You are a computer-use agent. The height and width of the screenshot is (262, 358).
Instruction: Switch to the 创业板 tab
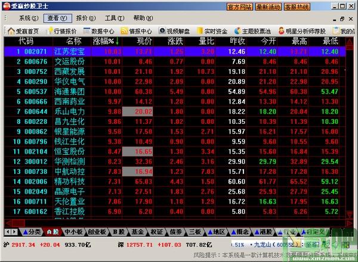(97, 232)
